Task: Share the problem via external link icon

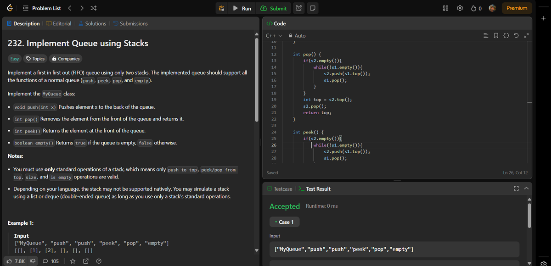Action: pyautogui.click(x=86, y=261)
